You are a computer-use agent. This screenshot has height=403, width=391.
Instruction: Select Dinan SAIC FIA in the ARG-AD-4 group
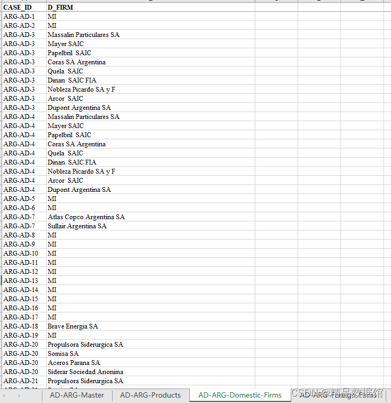click(151, 162)
